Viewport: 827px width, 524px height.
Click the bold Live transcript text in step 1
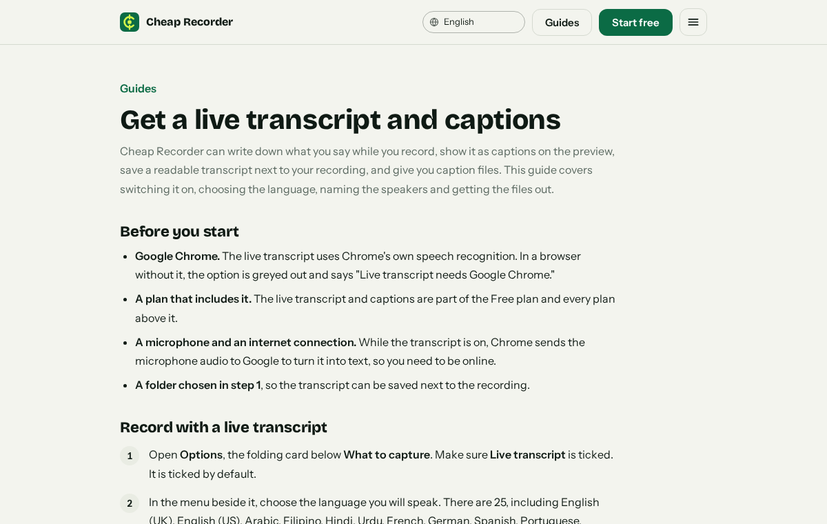[x=527, y=454]
